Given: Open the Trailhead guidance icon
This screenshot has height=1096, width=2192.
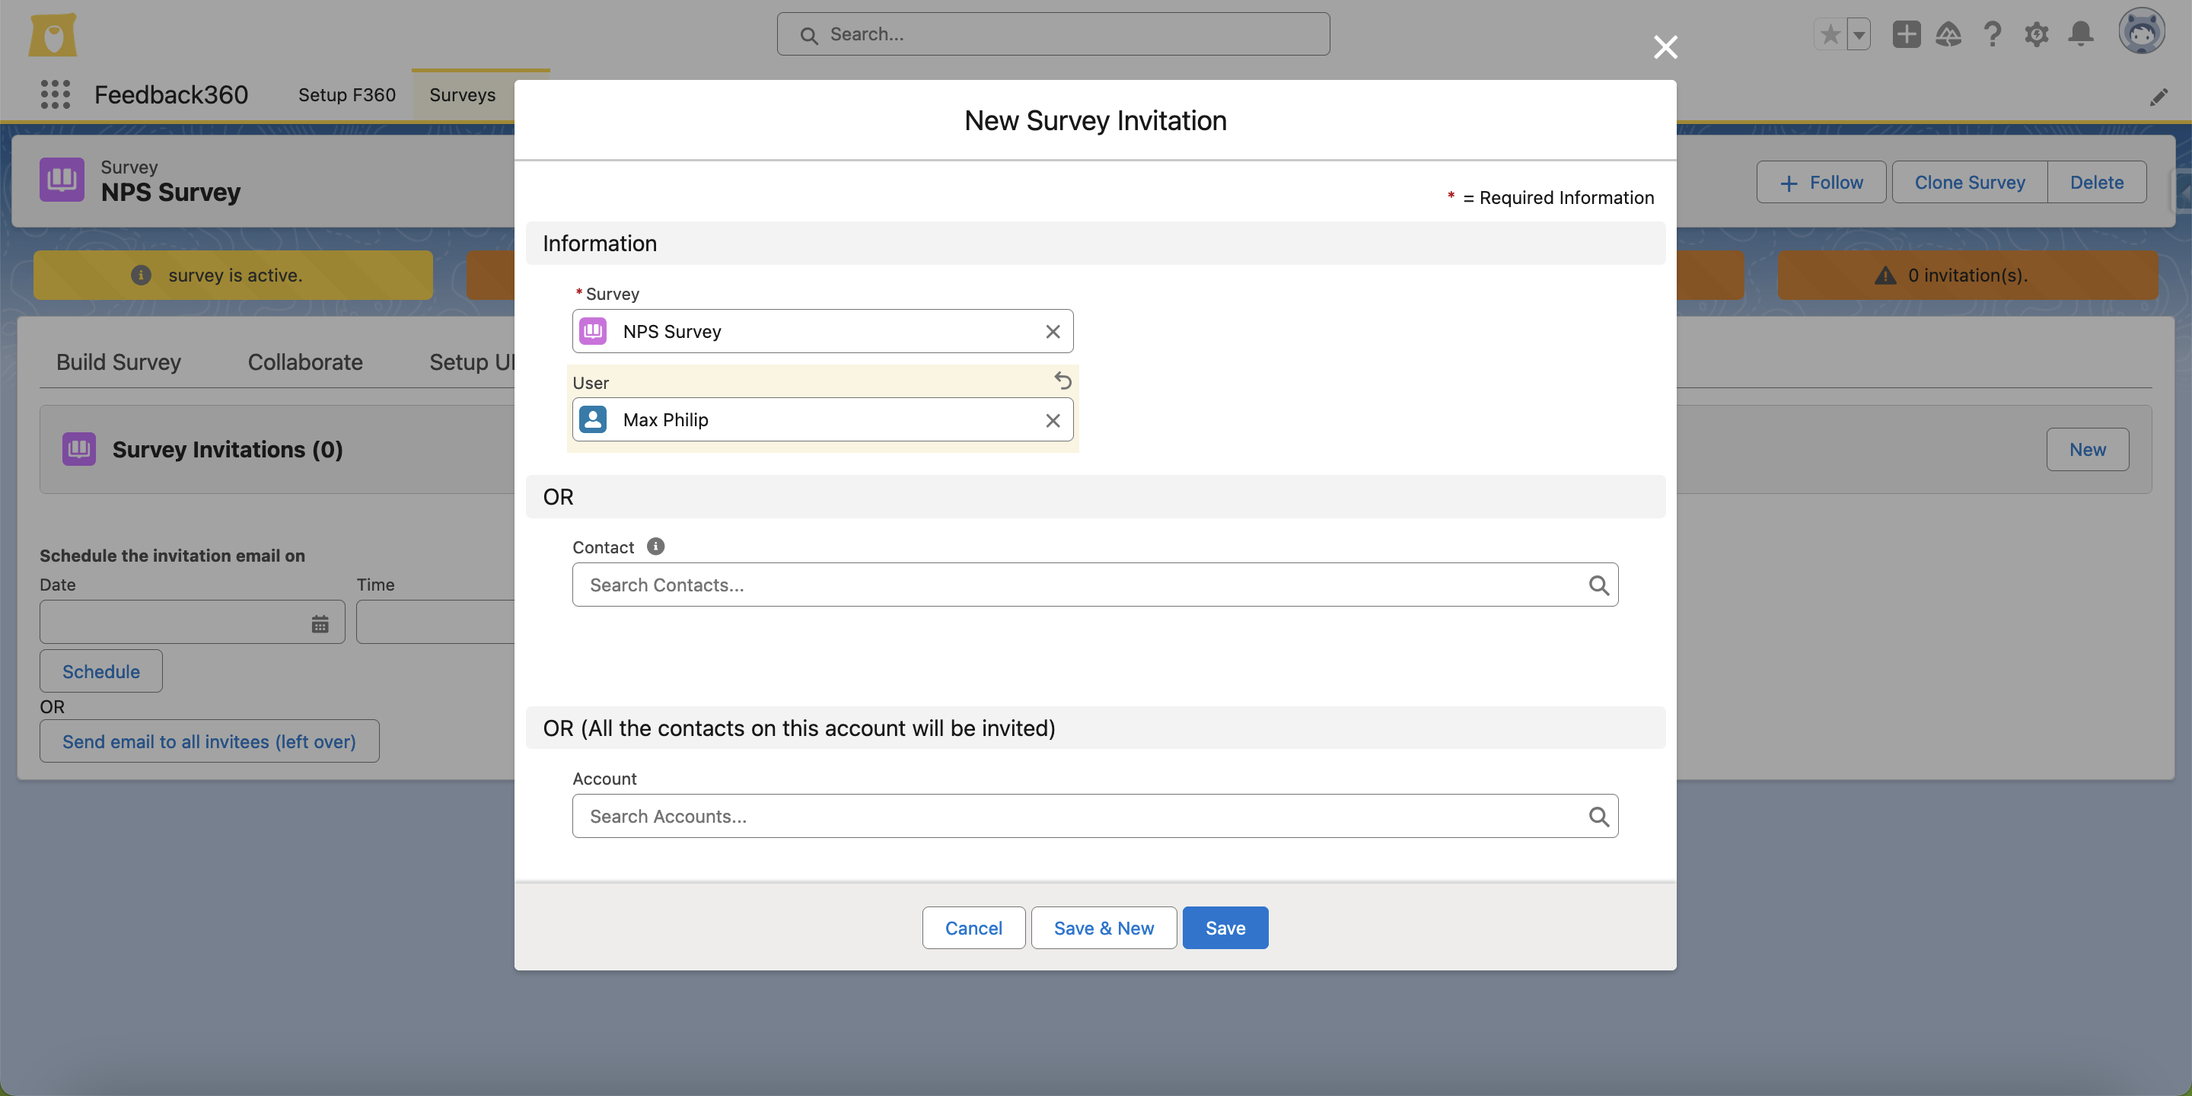Looking at the screenshot, I should pyautogui.click(x=1948, y=35).
